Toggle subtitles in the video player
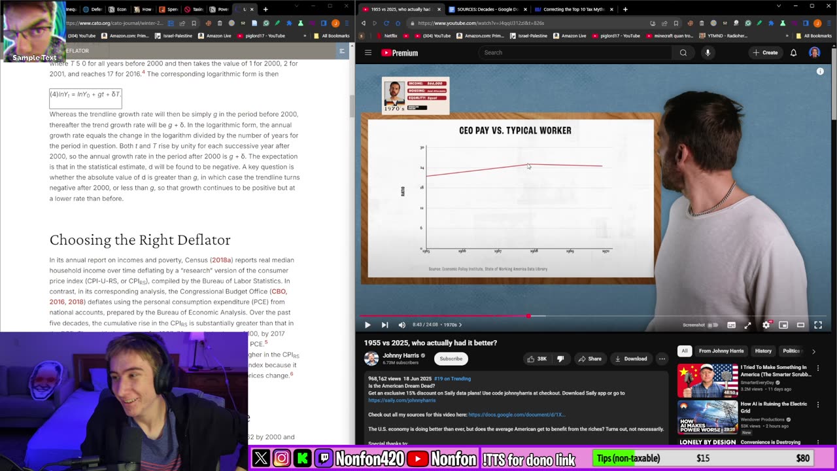 click(731, 325)
